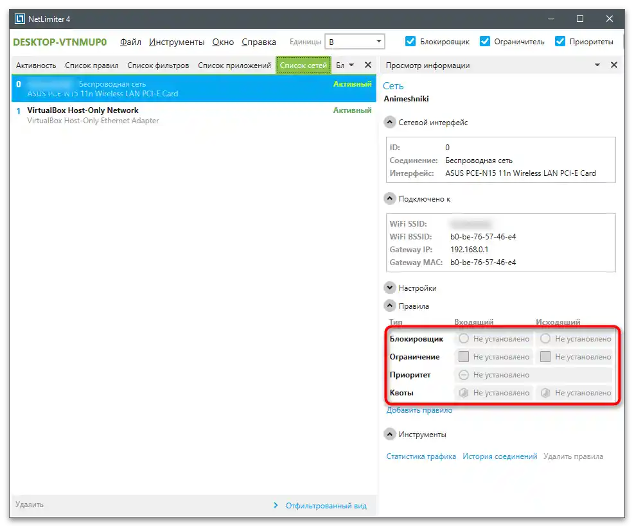Click the Удалить button at bottom left
This screenshot has height=527, width=634.
tap(30, 504)
